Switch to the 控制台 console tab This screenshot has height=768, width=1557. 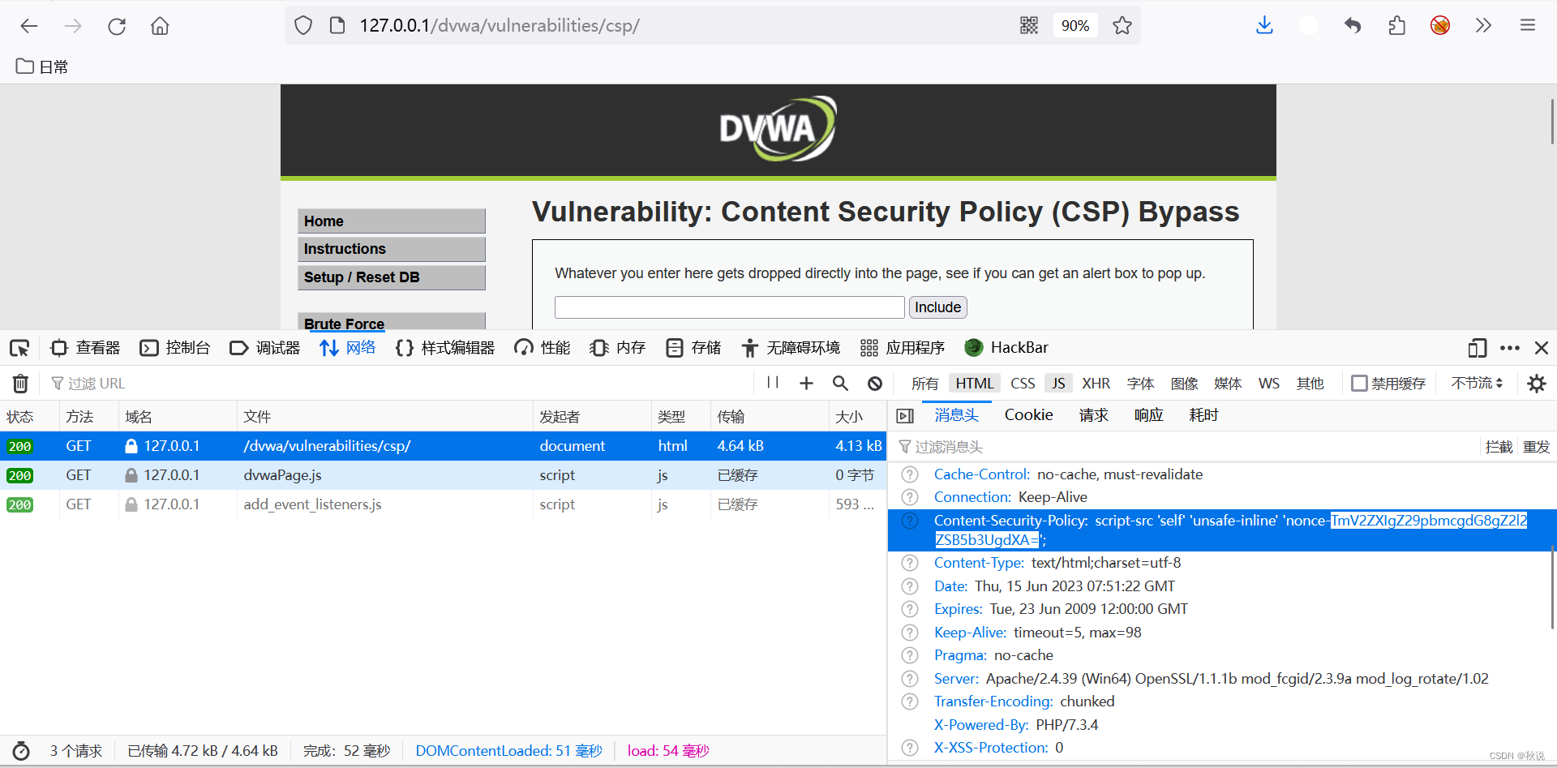click(174, 348)
